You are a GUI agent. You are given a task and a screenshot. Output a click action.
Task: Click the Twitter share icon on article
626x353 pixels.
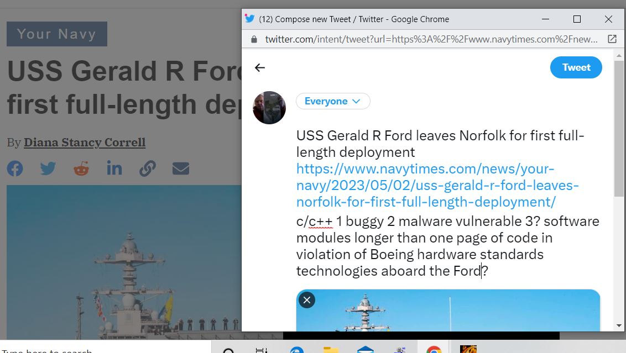pos(48,168)
